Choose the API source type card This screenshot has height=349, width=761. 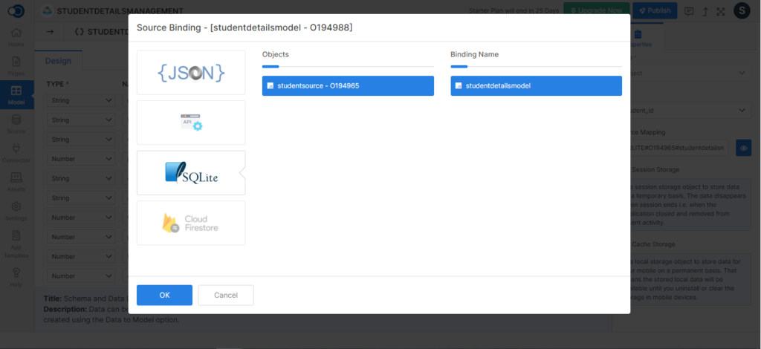(x=191, y=123)
